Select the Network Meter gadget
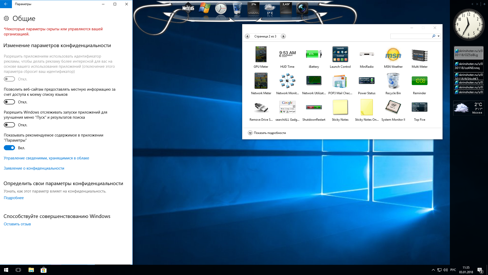Screen dimensions: 488x275 pyautogui.click(x=261, y=81)
